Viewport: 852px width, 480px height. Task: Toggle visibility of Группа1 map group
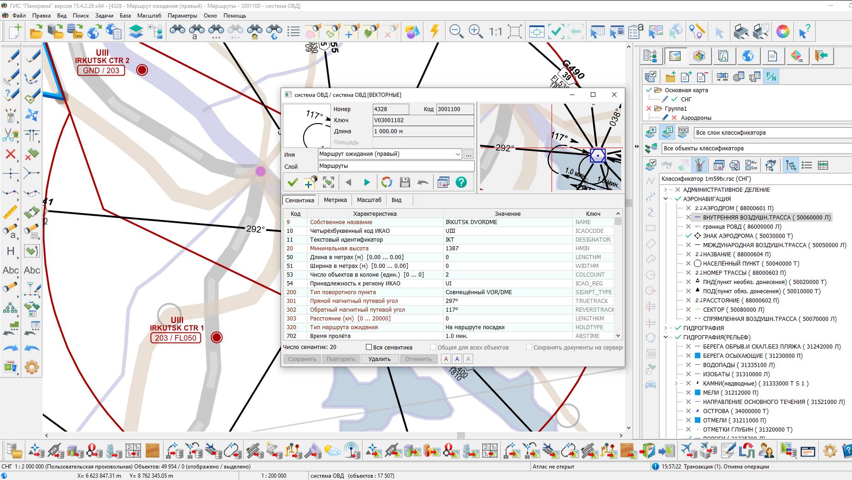tap(649, 108)
